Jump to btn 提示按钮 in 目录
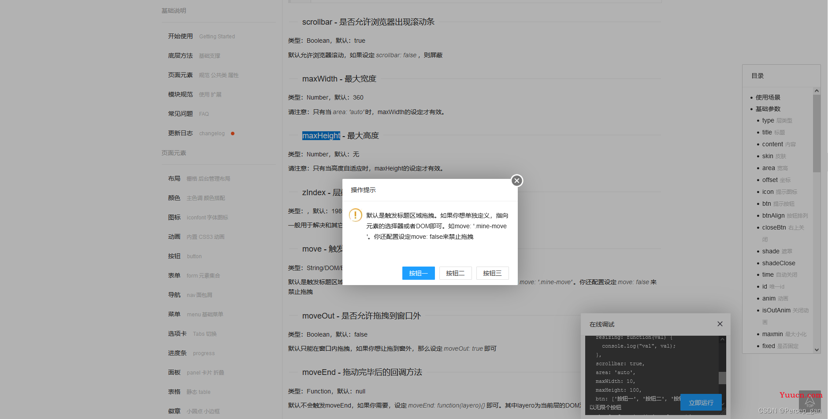 pos(778,204)
